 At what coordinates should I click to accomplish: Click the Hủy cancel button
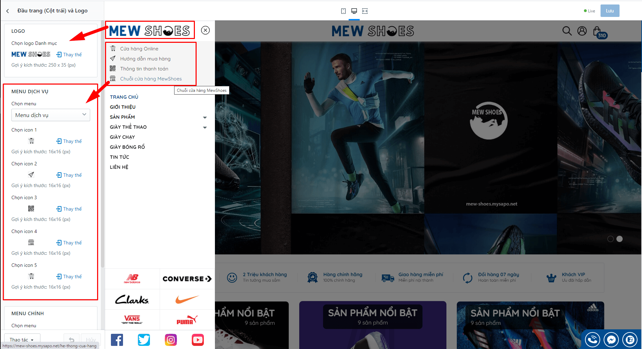click(x=91, y=340)
